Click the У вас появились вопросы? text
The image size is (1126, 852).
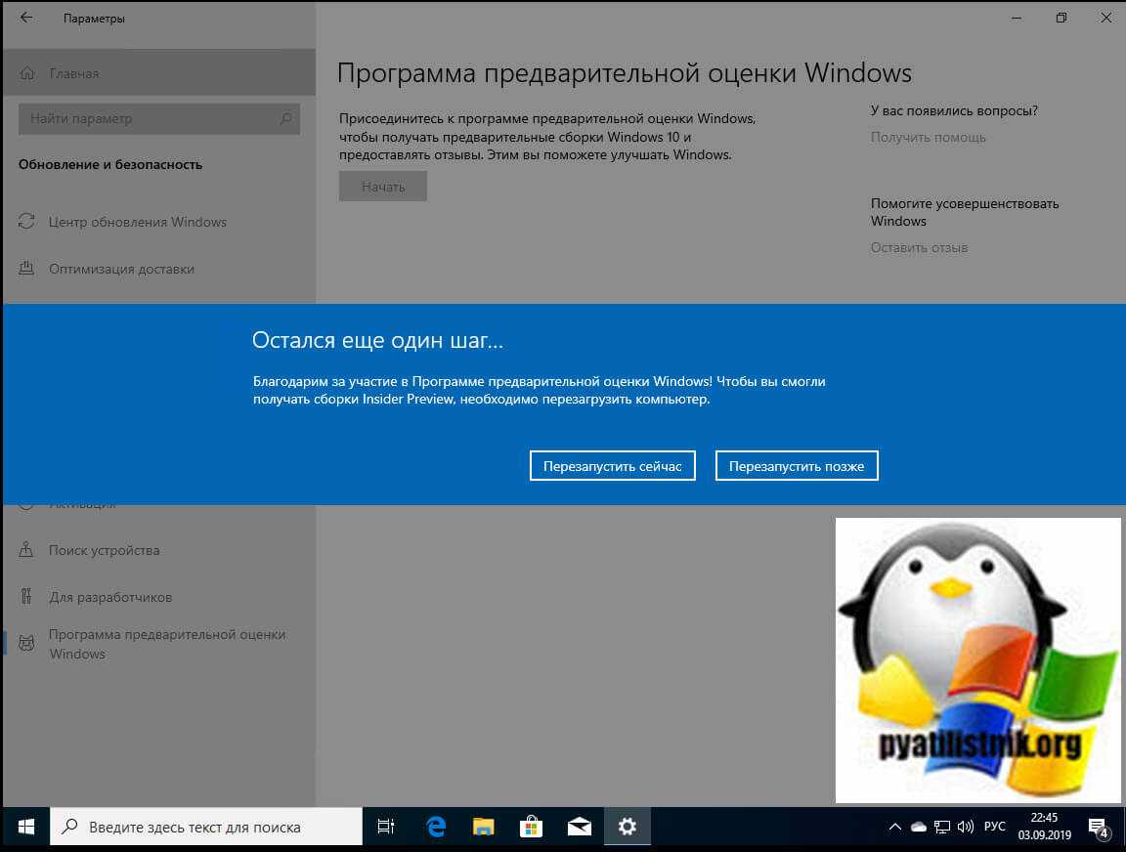(954, 110)
